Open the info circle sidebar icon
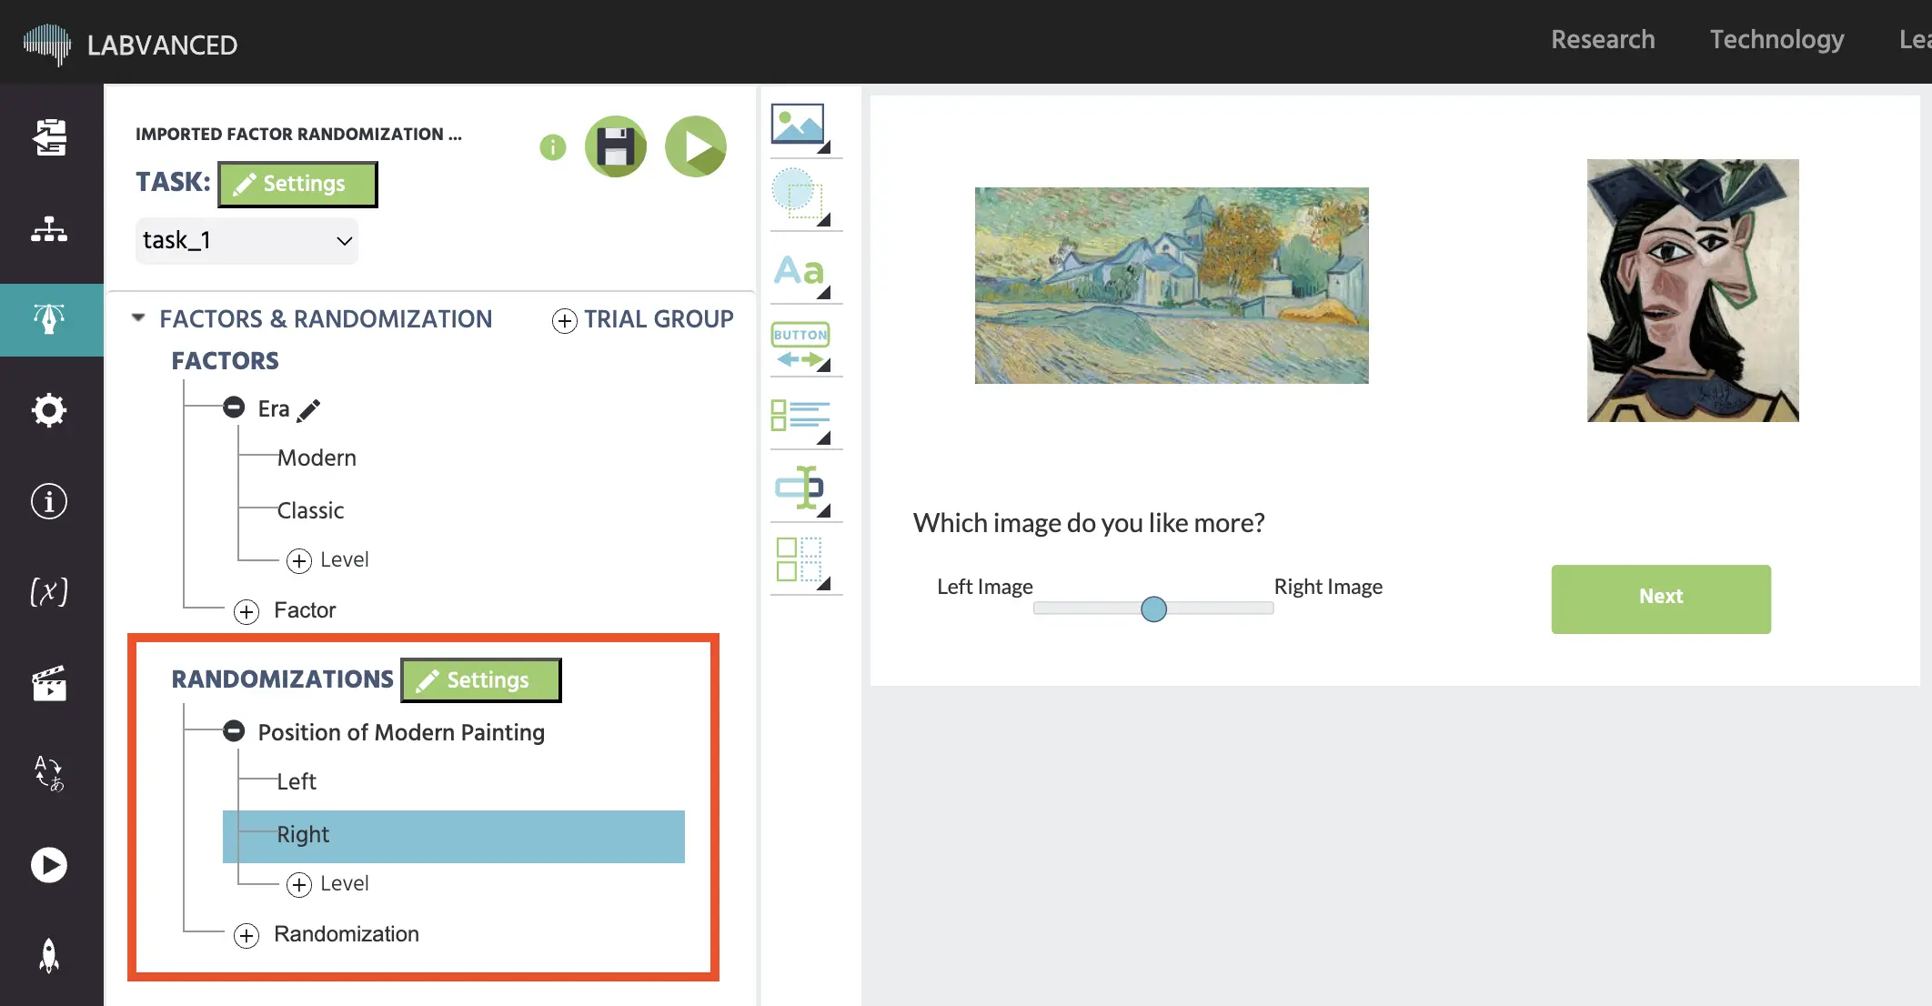1932x1006 pixels. [x=49, y=501]
